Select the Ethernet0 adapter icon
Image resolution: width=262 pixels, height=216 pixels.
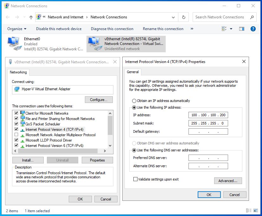[15, 44]
